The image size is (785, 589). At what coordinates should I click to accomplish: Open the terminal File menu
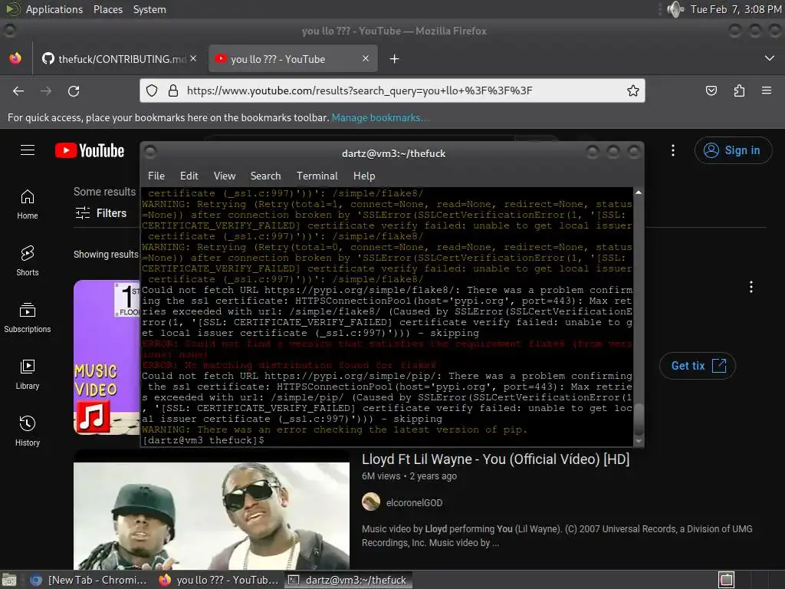(x=156, y=176)
